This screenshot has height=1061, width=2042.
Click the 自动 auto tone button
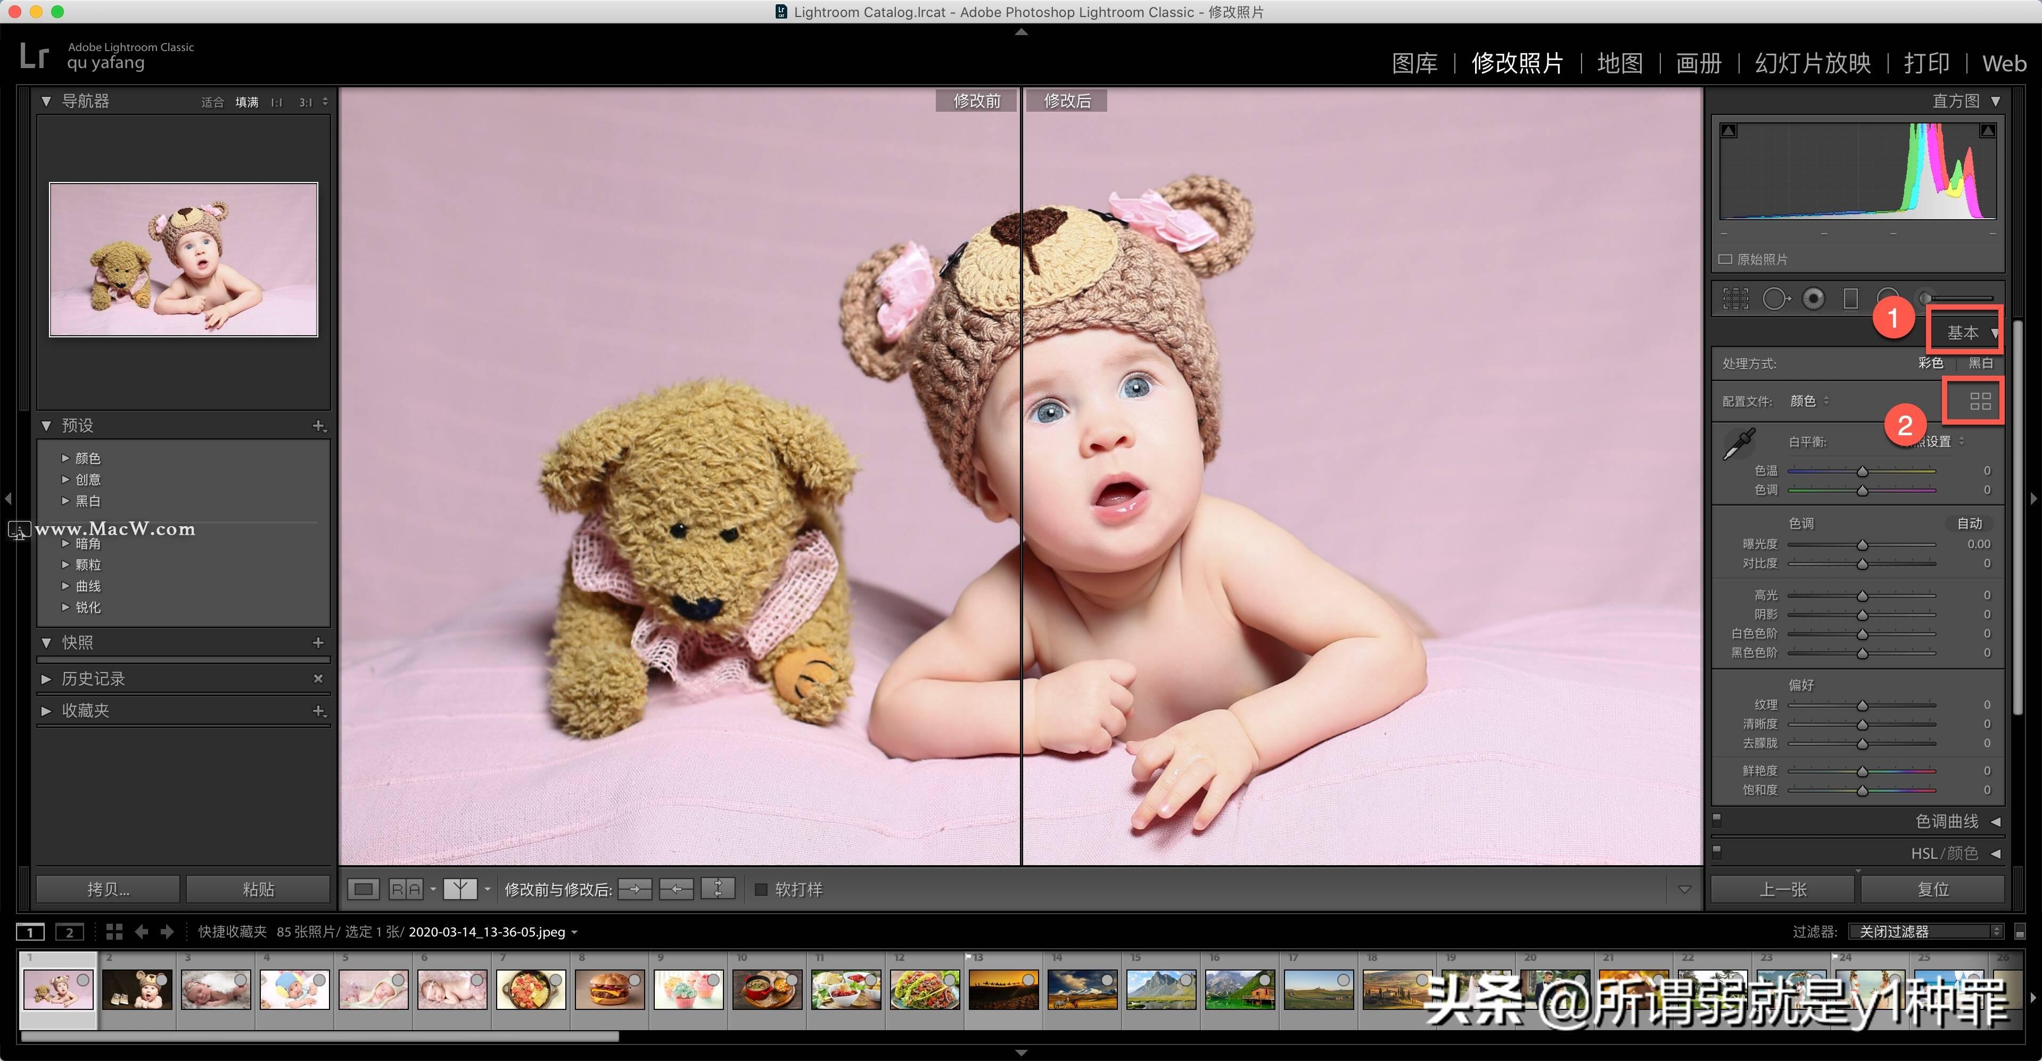coord(1969,524)
